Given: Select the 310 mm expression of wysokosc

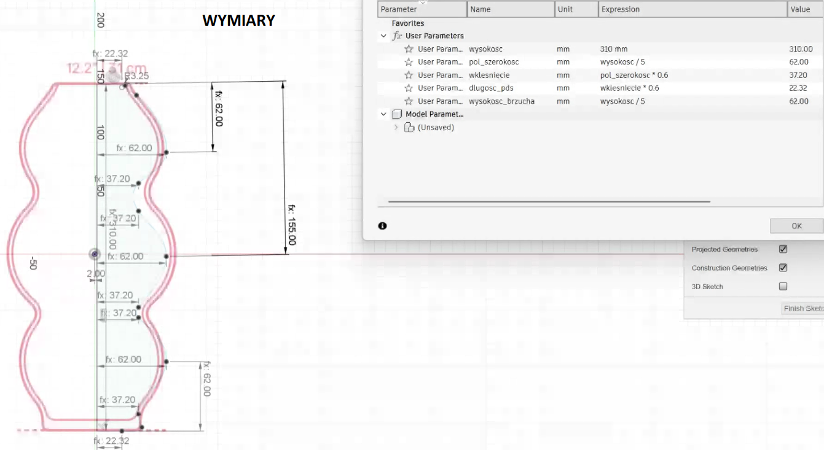Looking at the screenshot, I should (614, 49).
